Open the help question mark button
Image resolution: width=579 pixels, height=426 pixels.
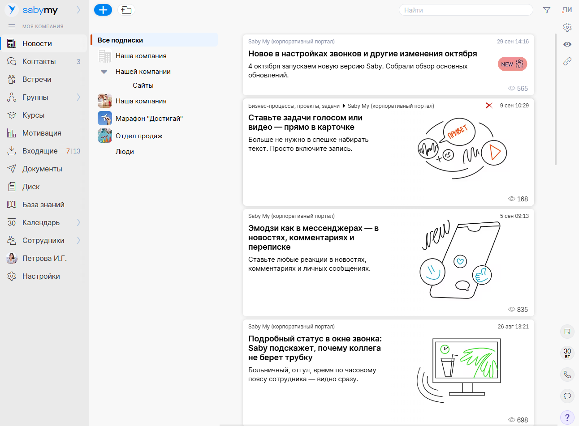pos(567,417)
